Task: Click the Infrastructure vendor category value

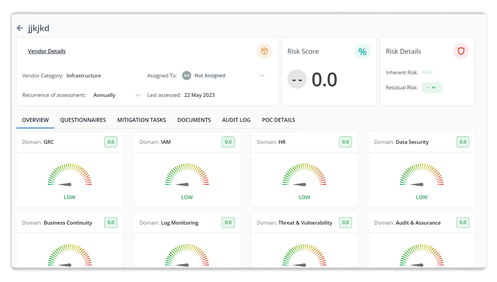Action: click(84, 76)
